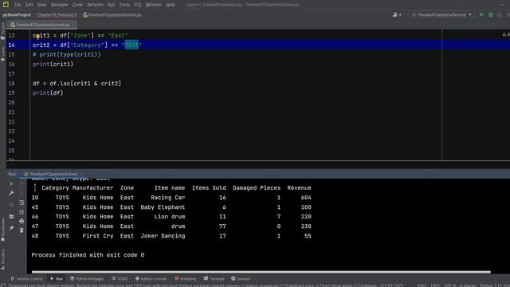
Task: Toggle scroll to end in the Run console
Action: coord(22,212)
